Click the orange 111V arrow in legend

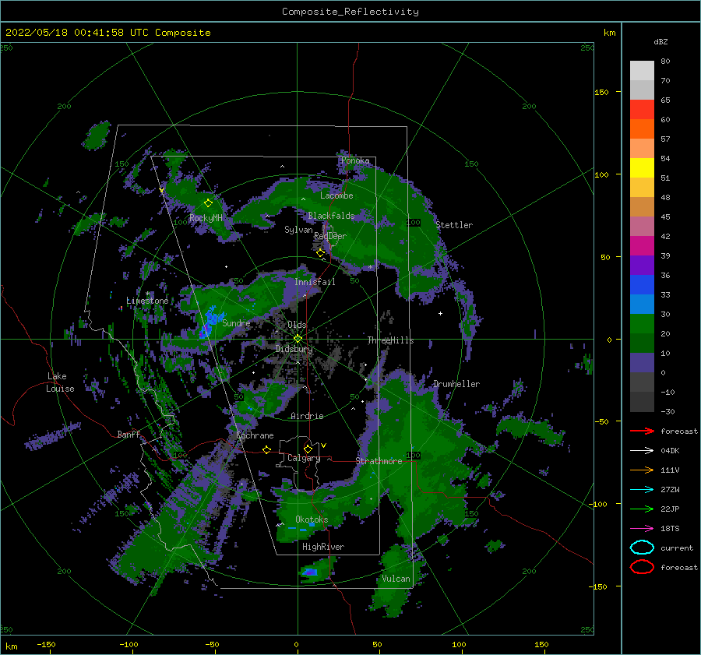pos(642,470)
